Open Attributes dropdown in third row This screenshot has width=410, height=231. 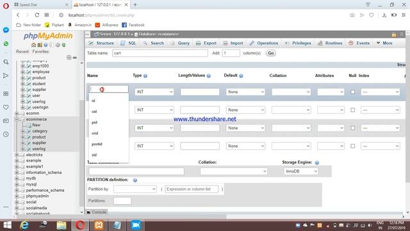[x=331, y=128]
